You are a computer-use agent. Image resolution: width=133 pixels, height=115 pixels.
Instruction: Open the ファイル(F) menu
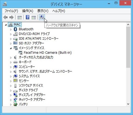click(11, 11)
